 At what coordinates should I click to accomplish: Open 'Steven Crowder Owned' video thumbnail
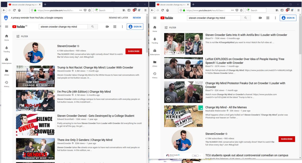click(35, 125)
